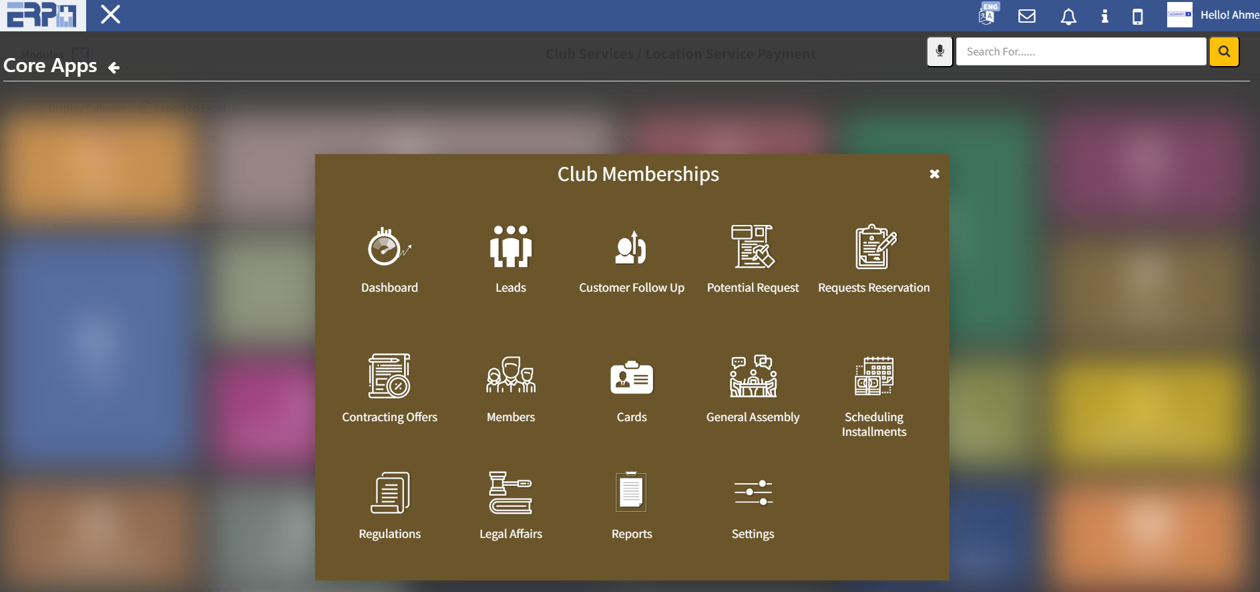This screenshot has height=592, width=1260.
Task: Close the Club Memberships popup
Action: (934, 174)
